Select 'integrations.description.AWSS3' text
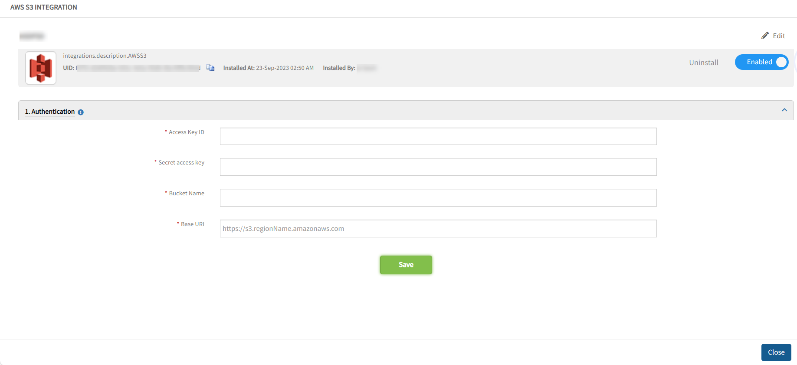The height and width of the screenshot is (365, 797). coord(105,56)
